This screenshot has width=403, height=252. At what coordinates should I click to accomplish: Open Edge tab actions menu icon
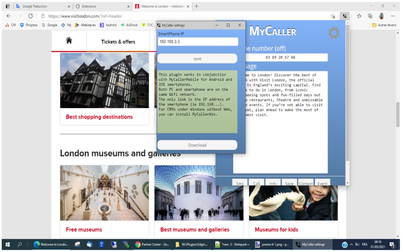coord(8,6)
